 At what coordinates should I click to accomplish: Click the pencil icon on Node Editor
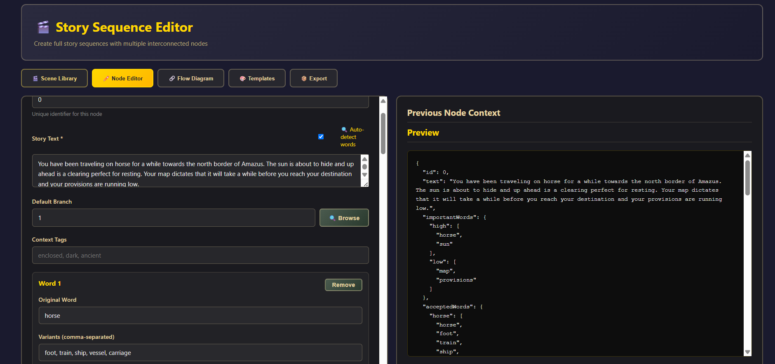click(106, 78)
